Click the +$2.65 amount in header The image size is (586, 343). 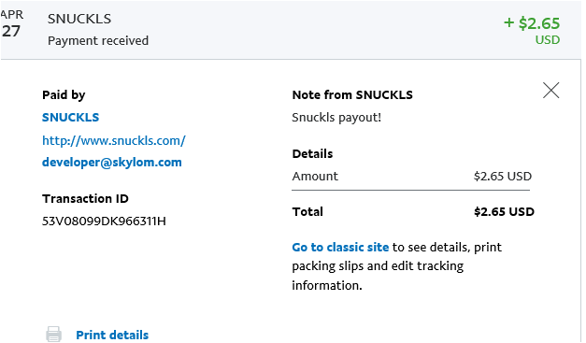click(x=532, y=23)
